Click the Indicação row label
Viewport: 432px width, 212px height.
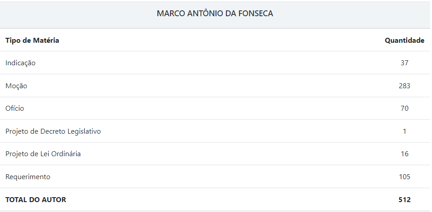(x=20, y=63)
